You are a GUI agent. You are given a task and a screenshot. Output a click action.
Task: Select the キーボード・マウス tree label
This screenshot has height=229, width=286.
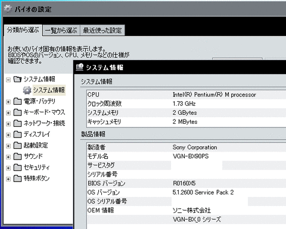pos(44,112)
